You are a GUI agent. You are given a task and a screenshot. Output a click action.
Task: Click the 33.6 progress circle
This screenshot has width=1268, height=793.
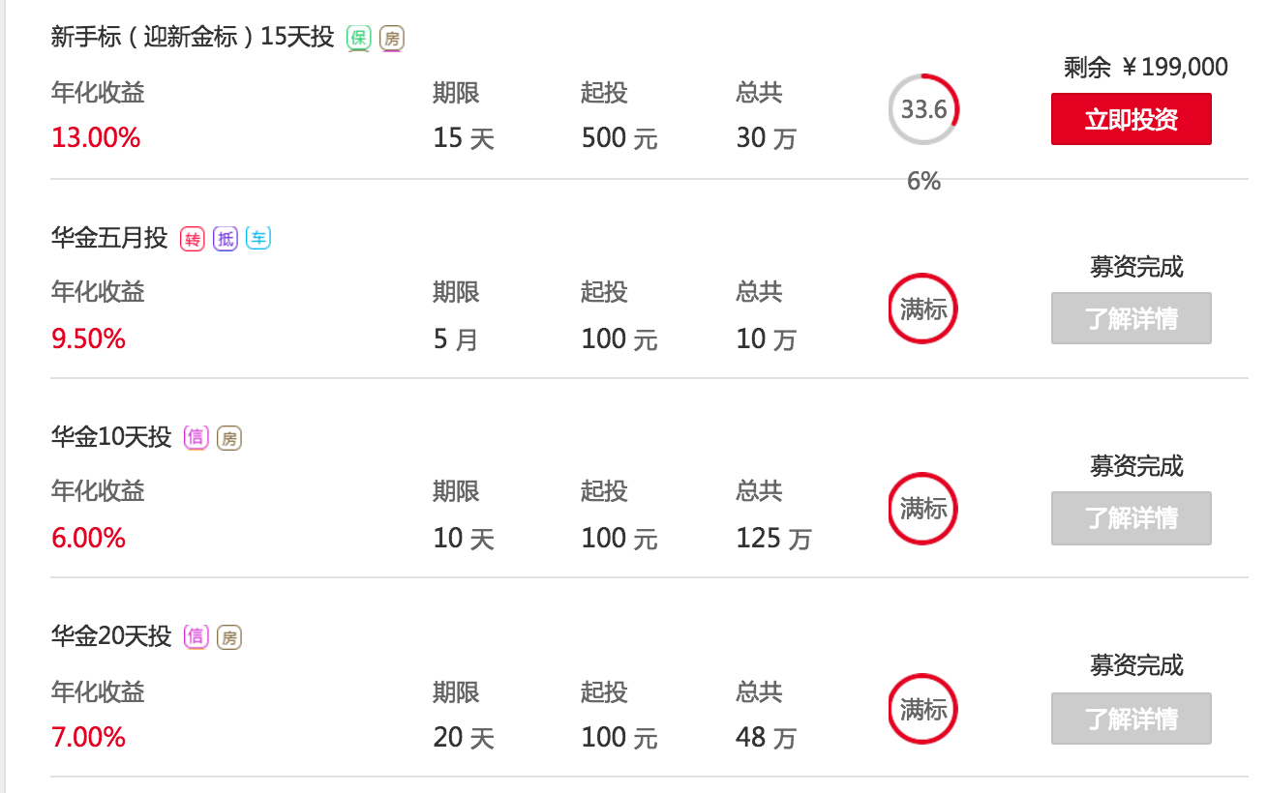tap(924, 109)
